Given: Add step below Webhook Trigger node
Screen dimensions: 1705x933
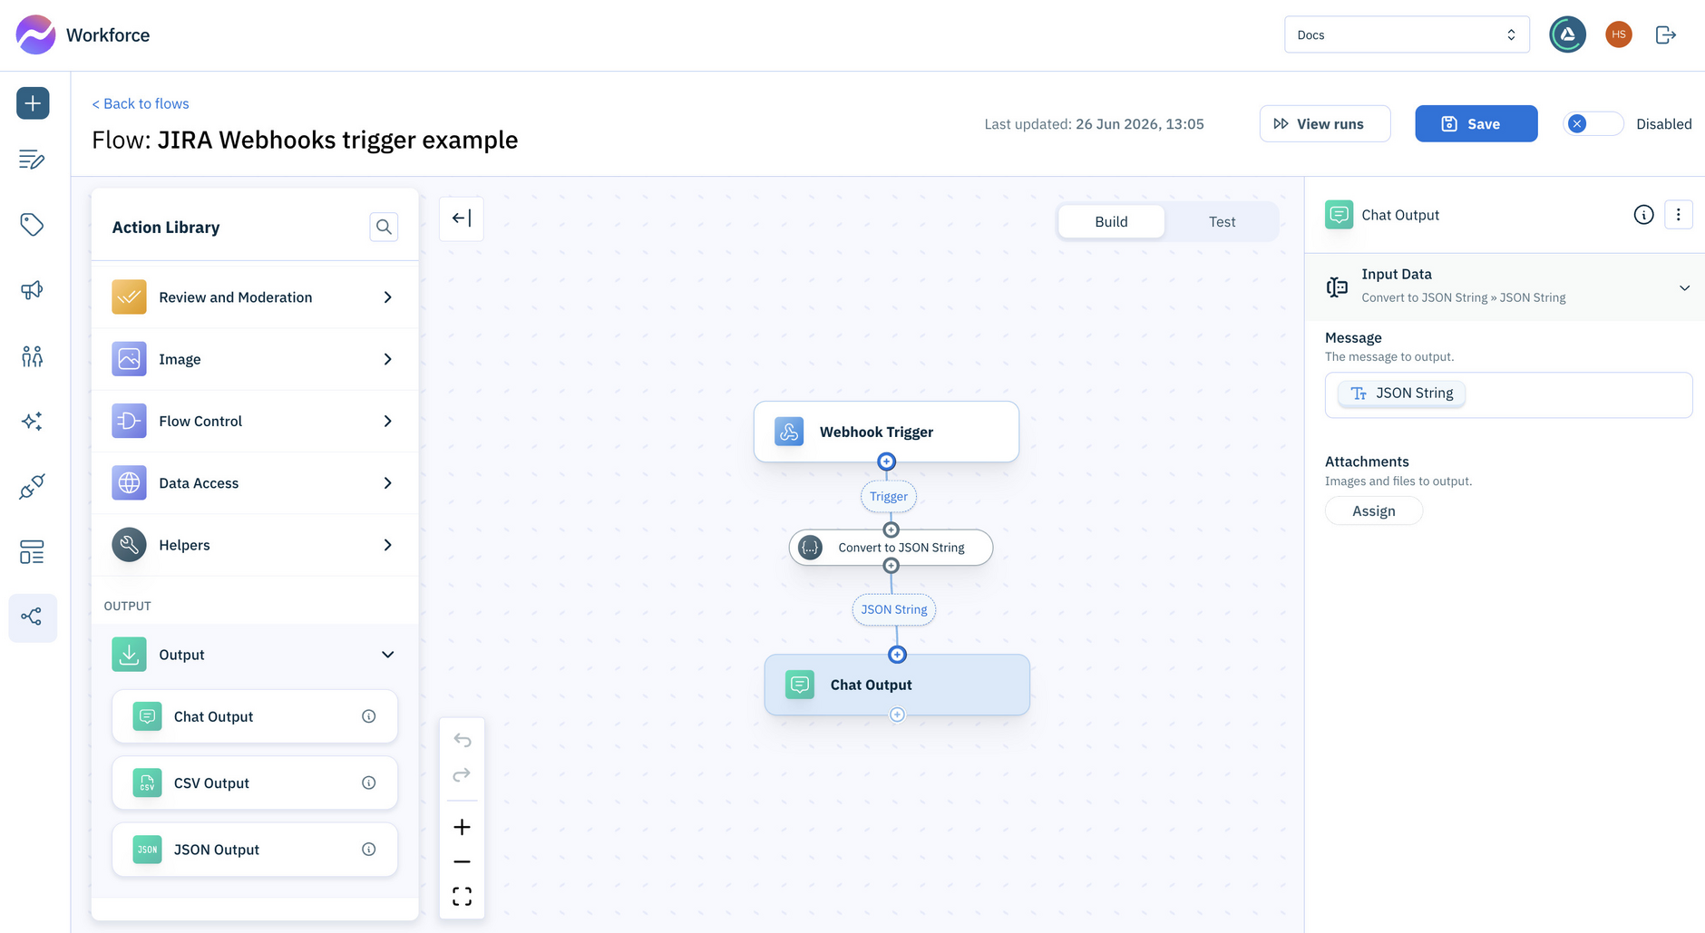Looking at the screenshot, I should pos(887,462).
